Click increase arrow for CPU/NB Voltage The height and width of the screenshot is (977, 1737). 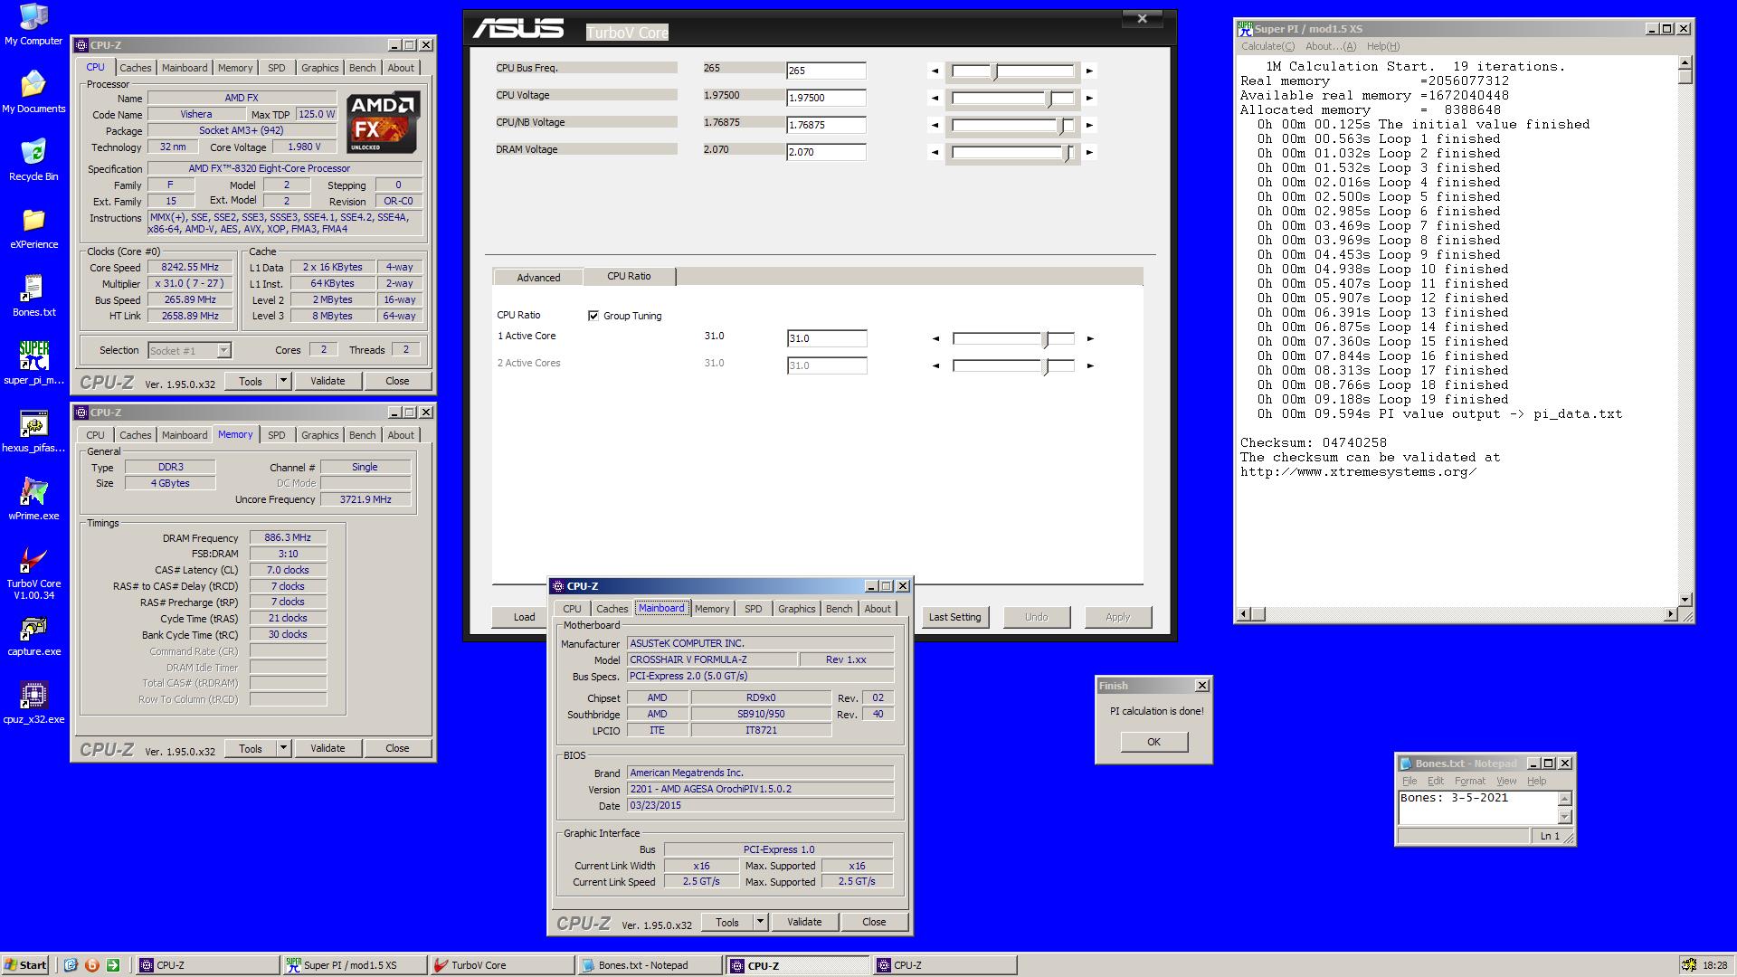pyautogui.click(x=1089, y=125)
